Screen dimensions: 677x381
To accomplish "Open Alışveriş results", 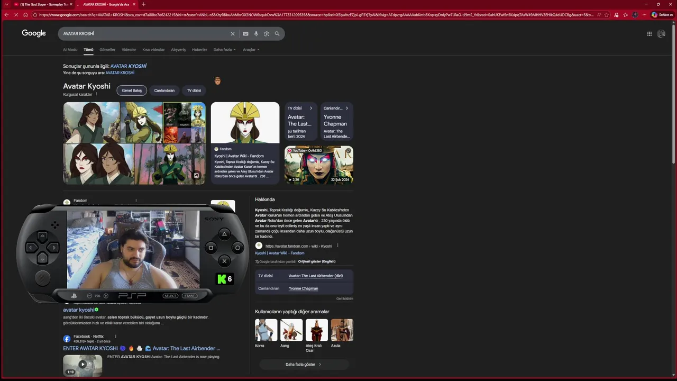I will pyautogui.click(x=178, y=50).
